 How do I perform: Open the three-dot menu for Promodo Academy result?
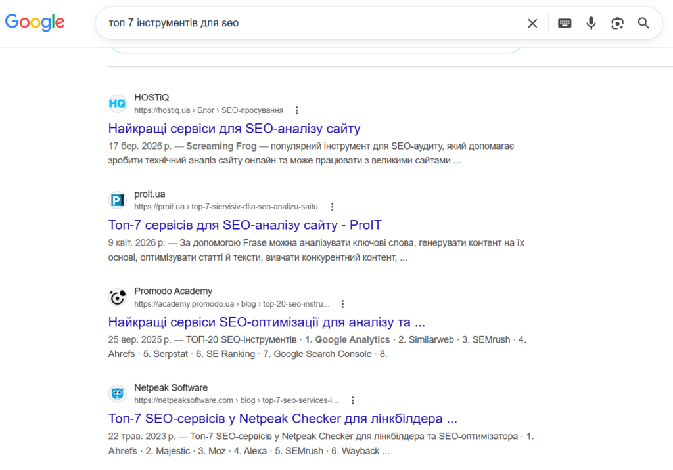click(x=342, y=304)
